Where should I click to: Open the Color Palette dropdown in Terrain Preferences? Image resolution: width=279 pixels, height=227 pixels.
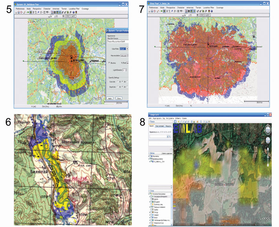pyautogui.click(x=127, y=49)
